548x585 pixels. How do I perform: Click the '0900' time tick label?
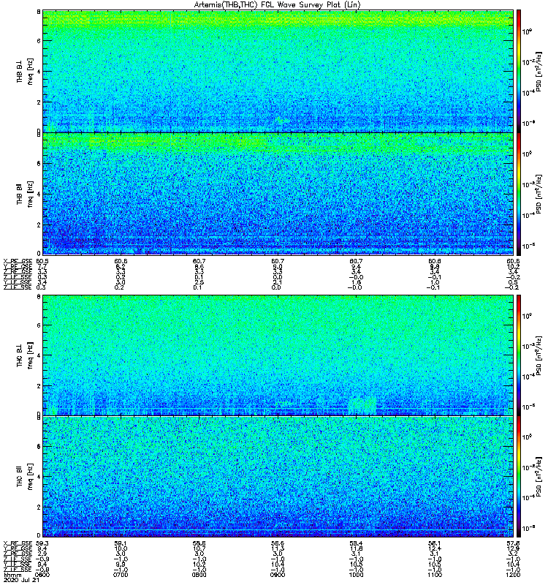[x=278, y=575]
